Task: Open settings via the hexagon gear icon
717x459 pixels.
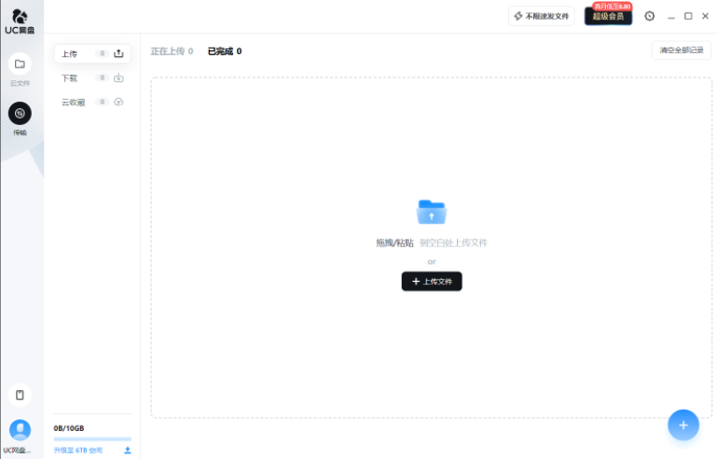Action: click(649, 16)
